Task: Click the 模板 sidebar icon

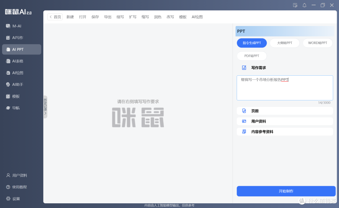Action: [8, 96]
